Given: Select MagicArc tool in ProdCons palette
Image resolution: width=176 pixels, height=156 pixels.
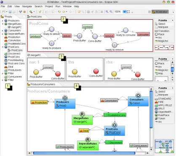Looking at the screenshot, I should 161,41.
